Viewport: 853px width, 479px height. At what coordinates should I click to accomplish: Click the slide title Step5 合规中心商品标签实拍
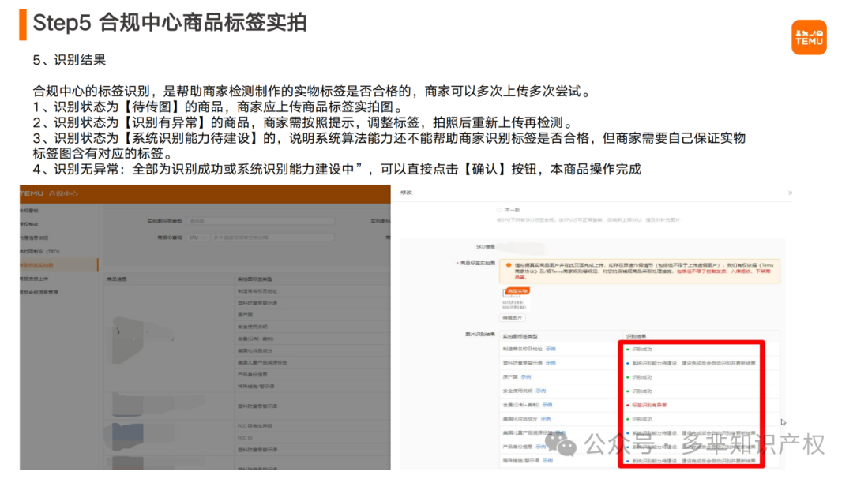pos(170,23)
